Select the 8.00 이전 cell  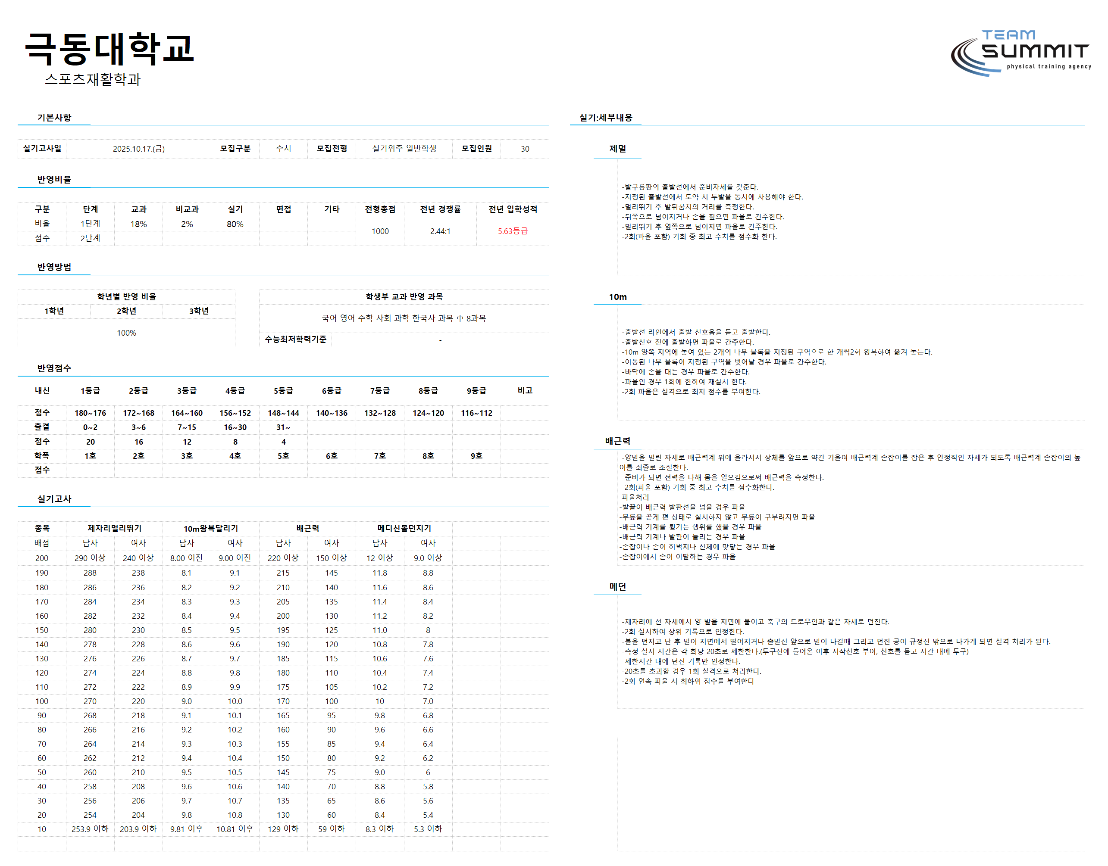point(187,558)
